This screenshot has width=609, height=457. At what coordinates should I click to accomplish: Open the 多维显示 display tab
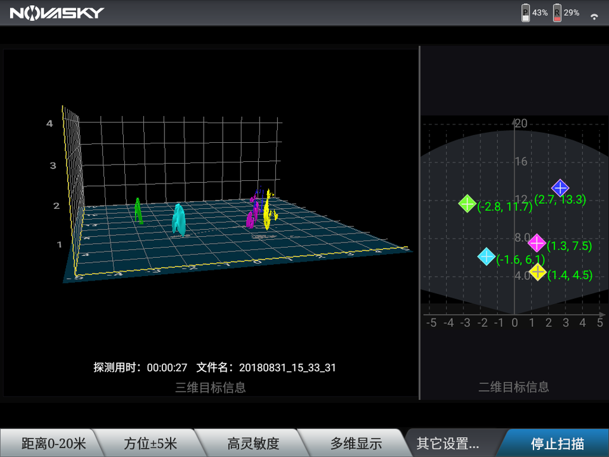pyautogui.click(x=356, y=443)
